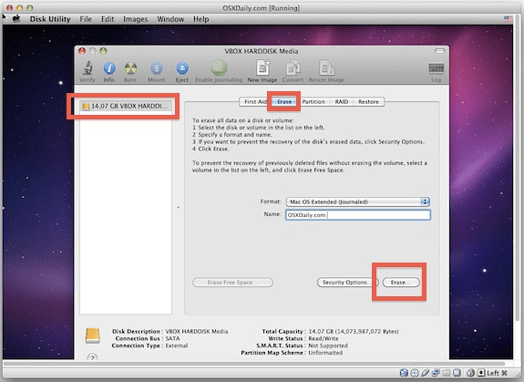The image size is (524, 382).
Task: Open the Disk Utility menu
Action: click(x=50, y=19)
